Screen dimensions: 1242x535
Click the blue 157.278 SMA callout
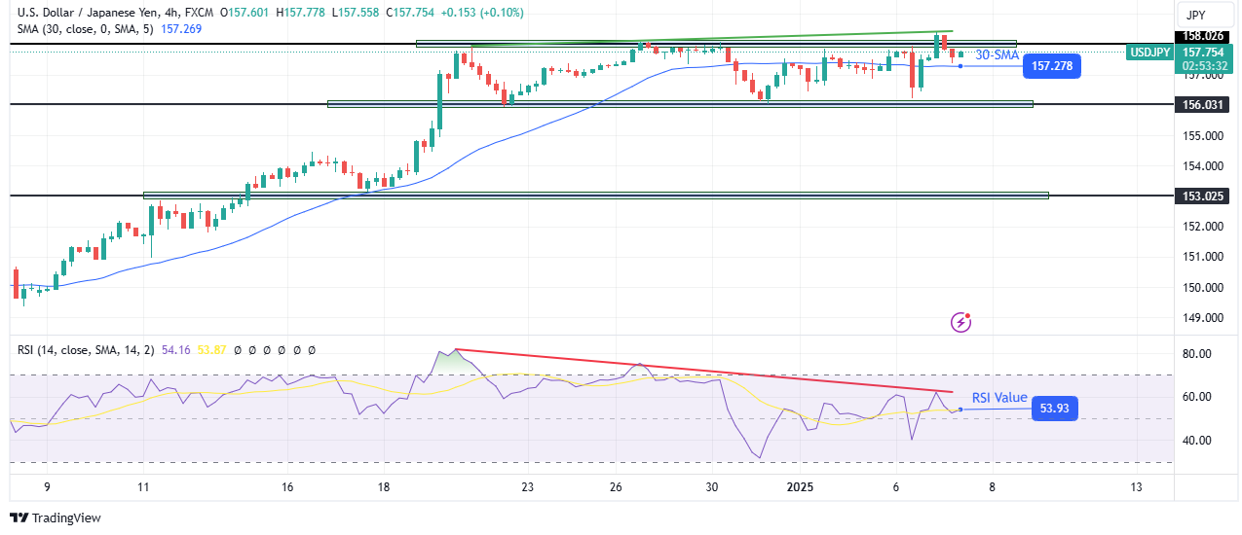(x=1052, y=66)
